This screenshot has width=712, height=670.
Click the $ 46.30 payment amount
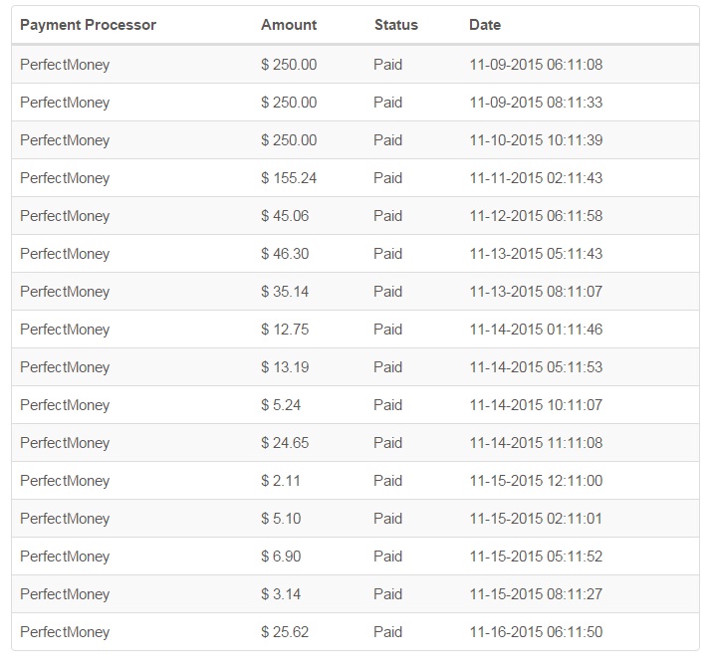[285, 254]
